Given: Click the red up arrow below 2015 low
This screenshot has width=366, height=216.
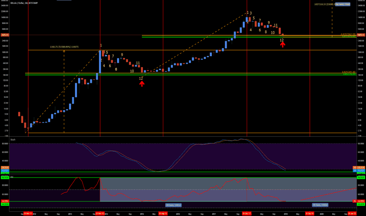Looking at the screenshot, I should (x=142, y=84).
